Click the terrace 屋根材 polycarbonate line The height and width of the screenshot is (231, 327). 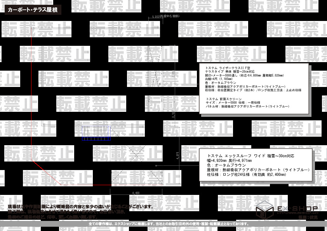click(245, 87)
